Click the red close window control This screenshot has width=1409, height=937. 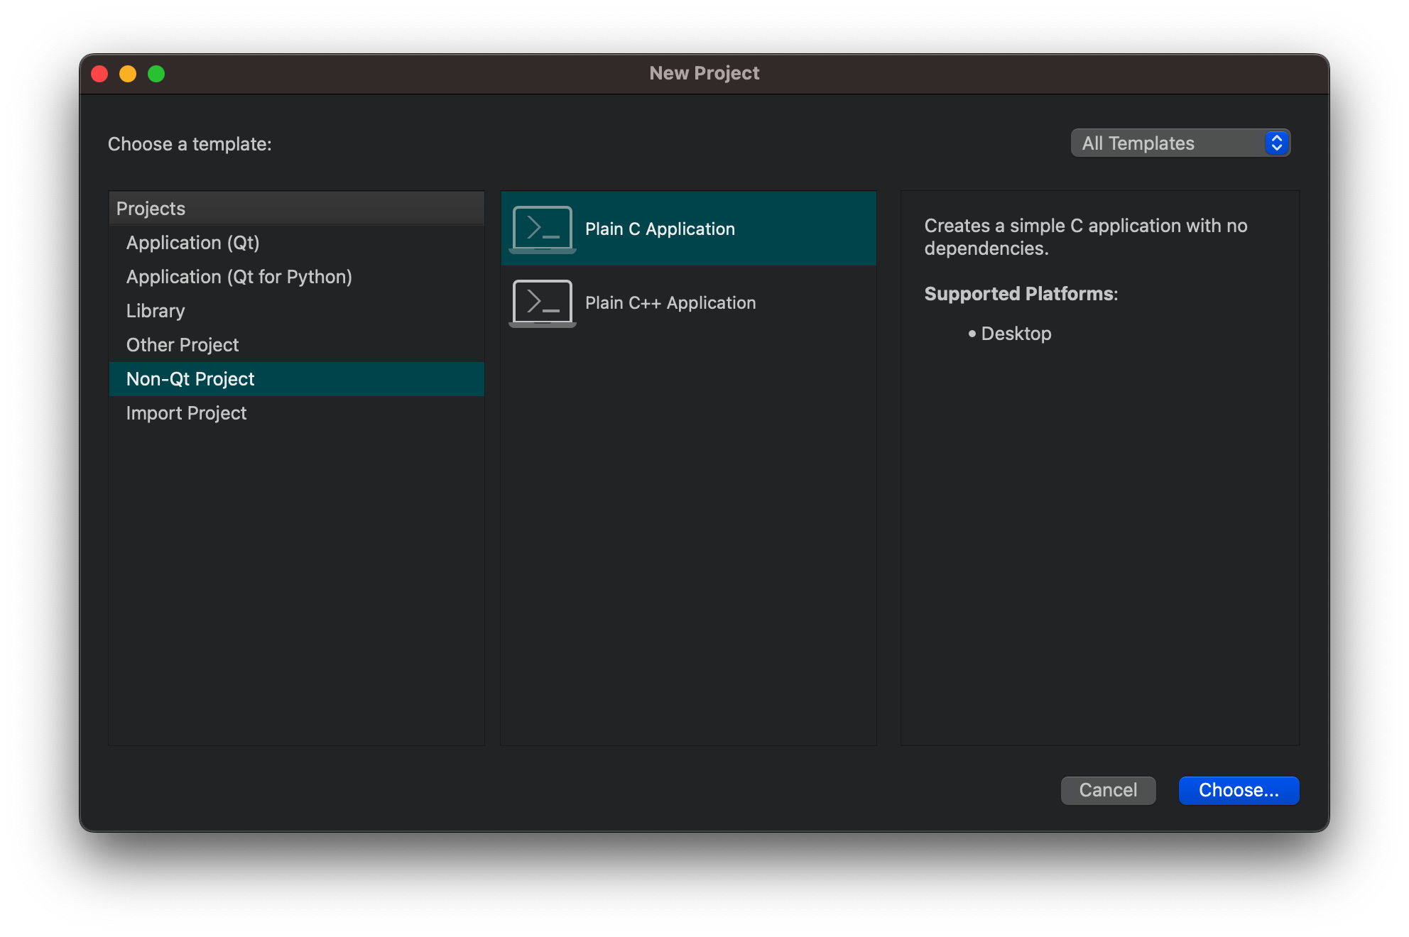click(100, 73)
